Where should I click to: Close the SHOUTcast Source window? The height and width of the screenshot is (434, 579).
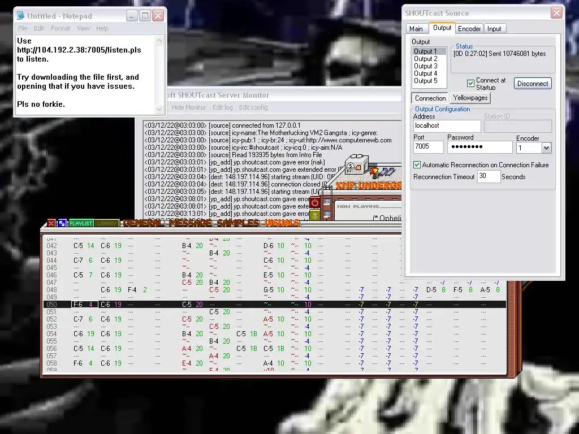pyautogui.click(x=556, y=13)
